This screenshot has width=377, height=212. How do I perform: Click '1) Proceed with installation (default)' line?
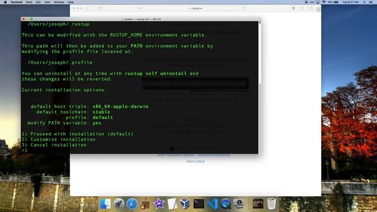pyautogui.click(x=77, y=134)
